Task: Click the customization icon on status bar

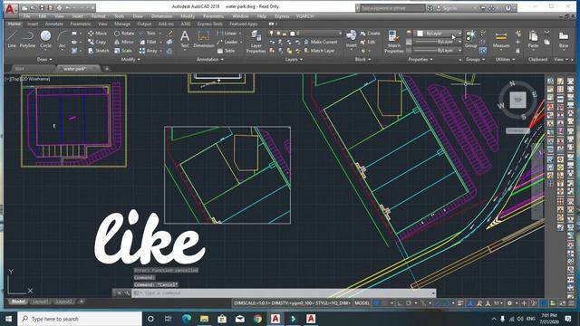Action: [x=571, y=303]
